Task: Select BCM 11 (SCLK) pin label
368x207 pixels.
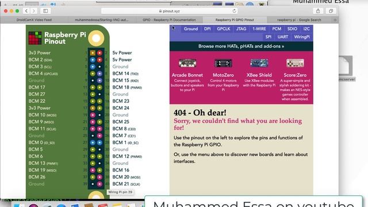Action: coord(42,129)
